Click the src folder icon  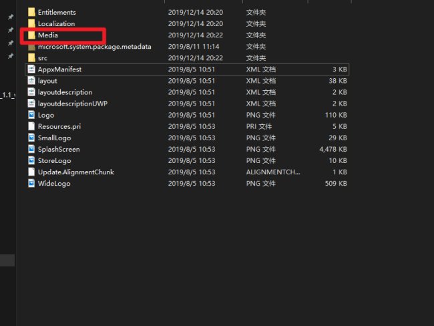click(31, 58)
